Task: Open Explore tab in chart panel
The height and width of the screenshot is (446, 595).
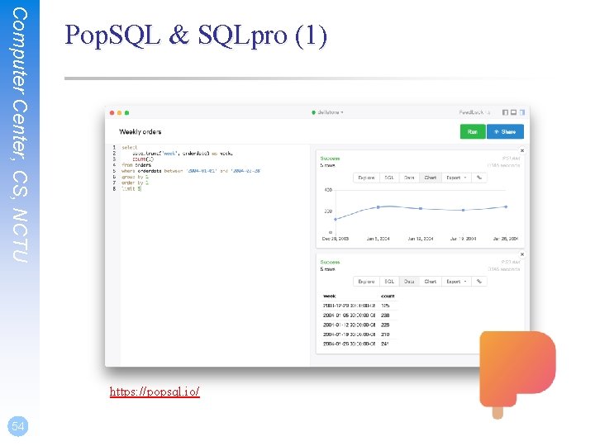Action: [x=366, y=178]
